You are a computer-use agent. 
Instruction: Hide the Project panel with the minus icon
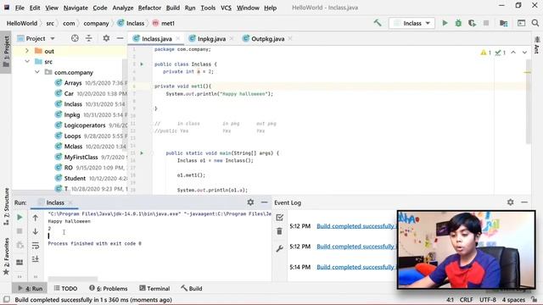pos(120,38)
